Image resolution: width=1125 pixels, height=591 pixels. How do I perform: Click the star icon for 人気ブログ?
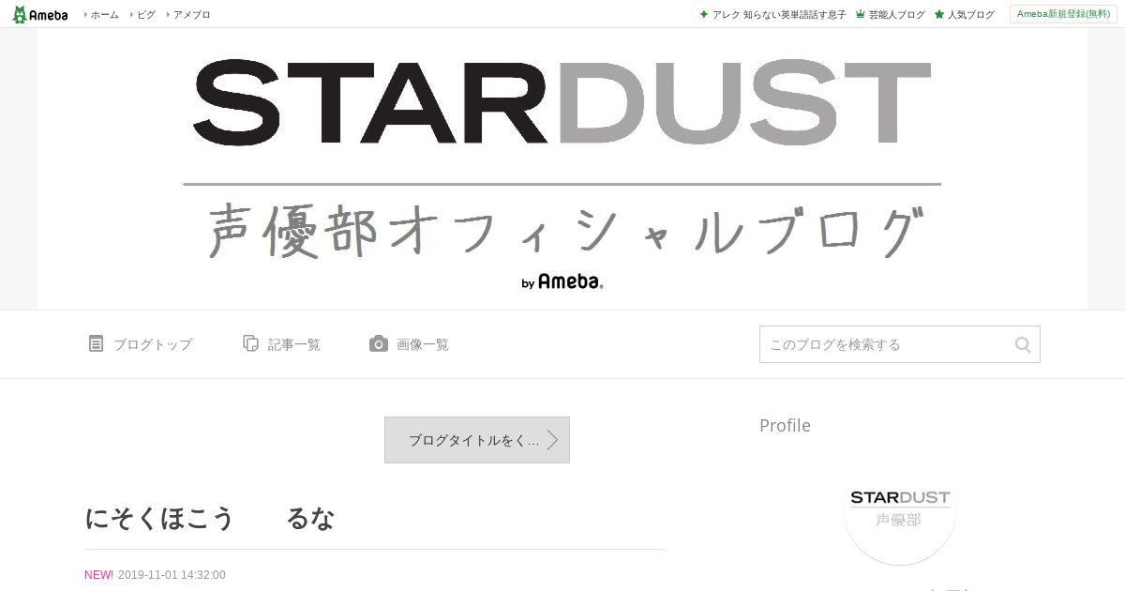pyautogui.click(x=938, y=15)
